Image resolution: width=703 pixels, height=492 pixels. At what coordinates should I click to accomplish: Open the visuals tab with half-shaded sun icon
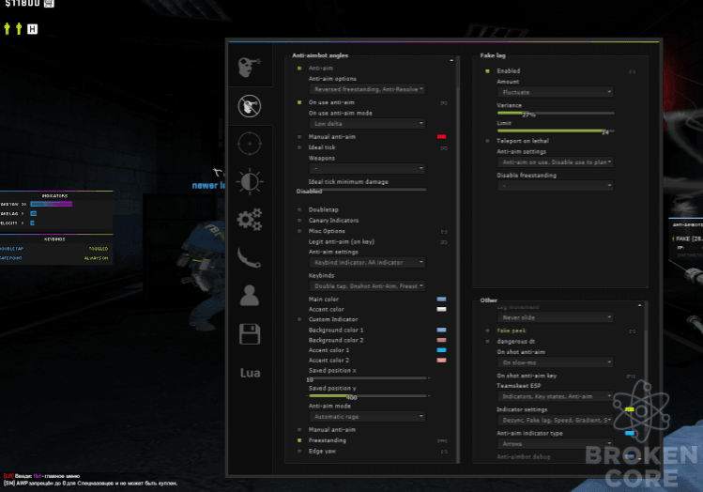pyautogui.click(x=250, y=181)
